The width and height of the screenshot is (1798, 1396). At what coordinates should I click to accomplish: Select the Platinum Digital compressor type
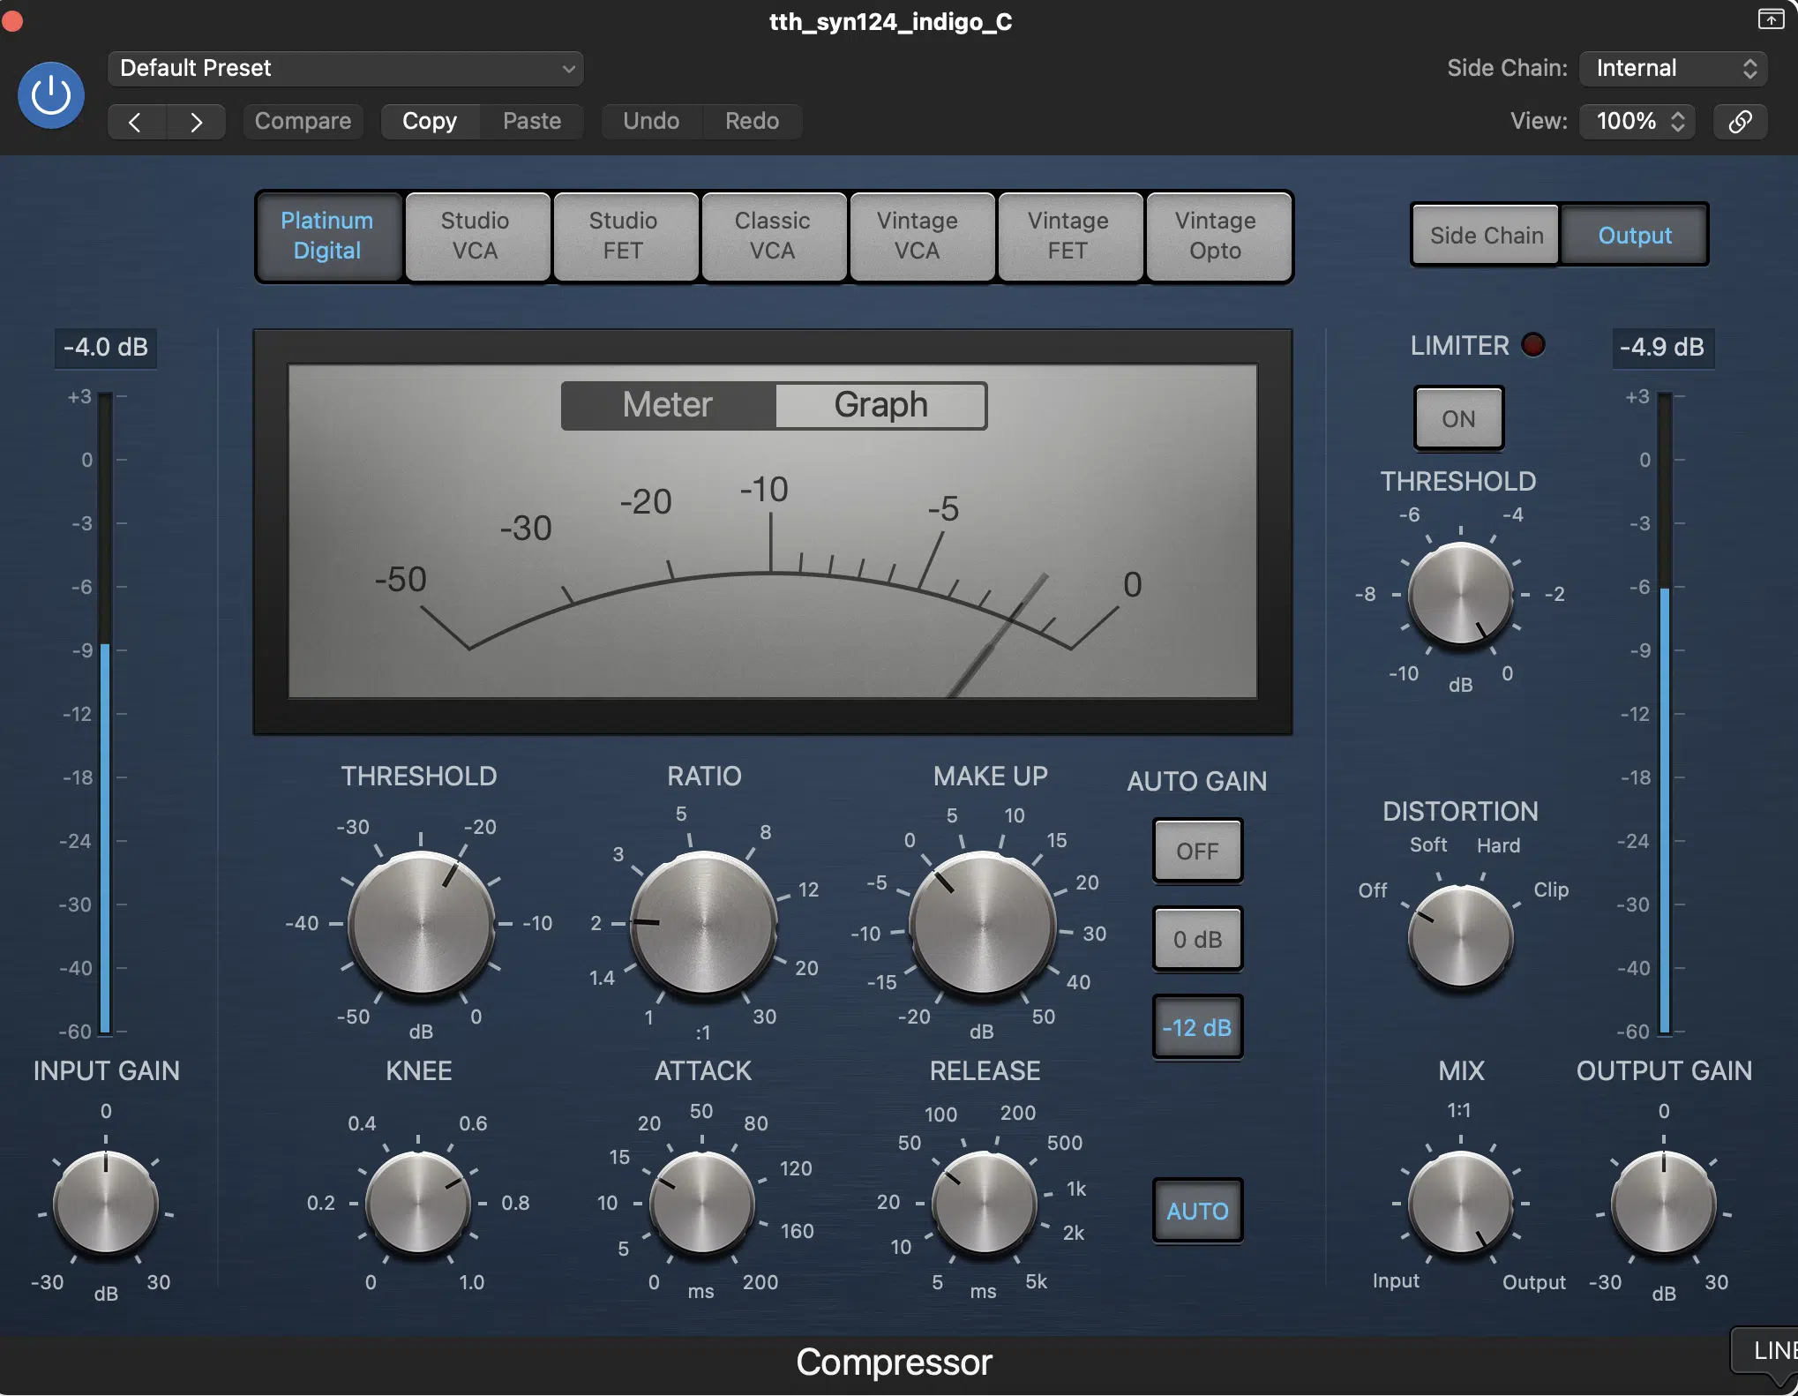[327, 236]
